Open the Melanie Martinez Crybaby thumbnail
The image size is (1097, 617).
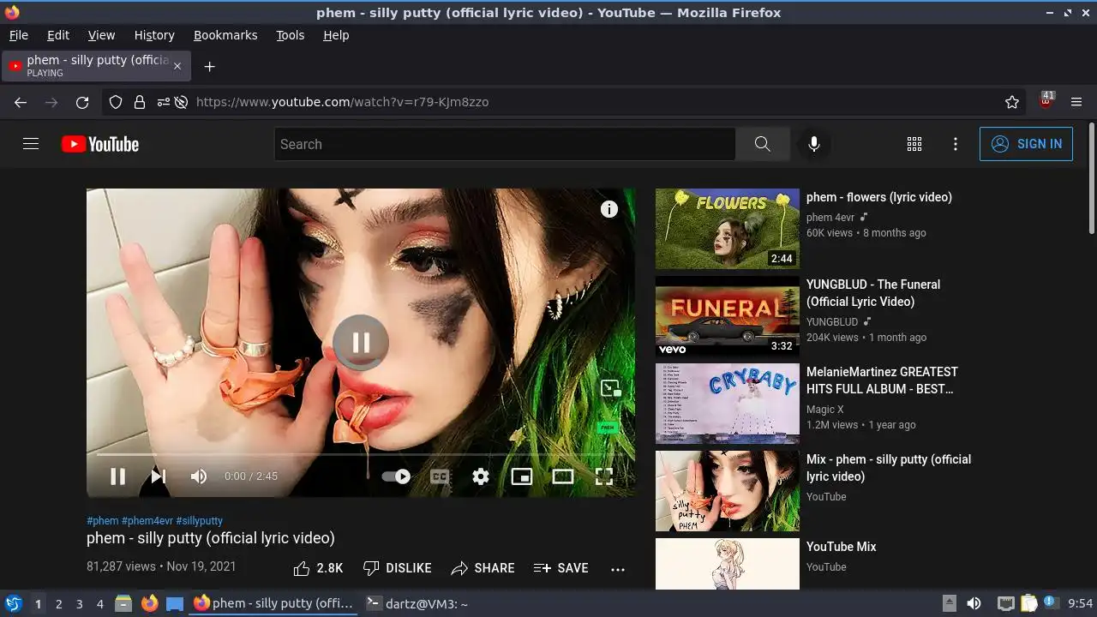[x=728, y=404]
